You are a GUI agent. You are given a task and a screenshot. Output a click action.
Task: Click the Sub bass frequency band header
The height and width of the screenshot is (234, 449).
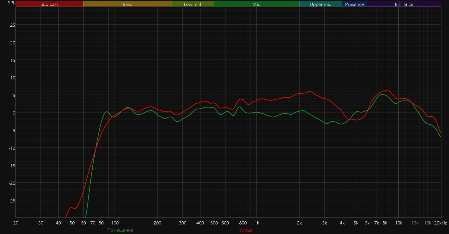point(49,4)
